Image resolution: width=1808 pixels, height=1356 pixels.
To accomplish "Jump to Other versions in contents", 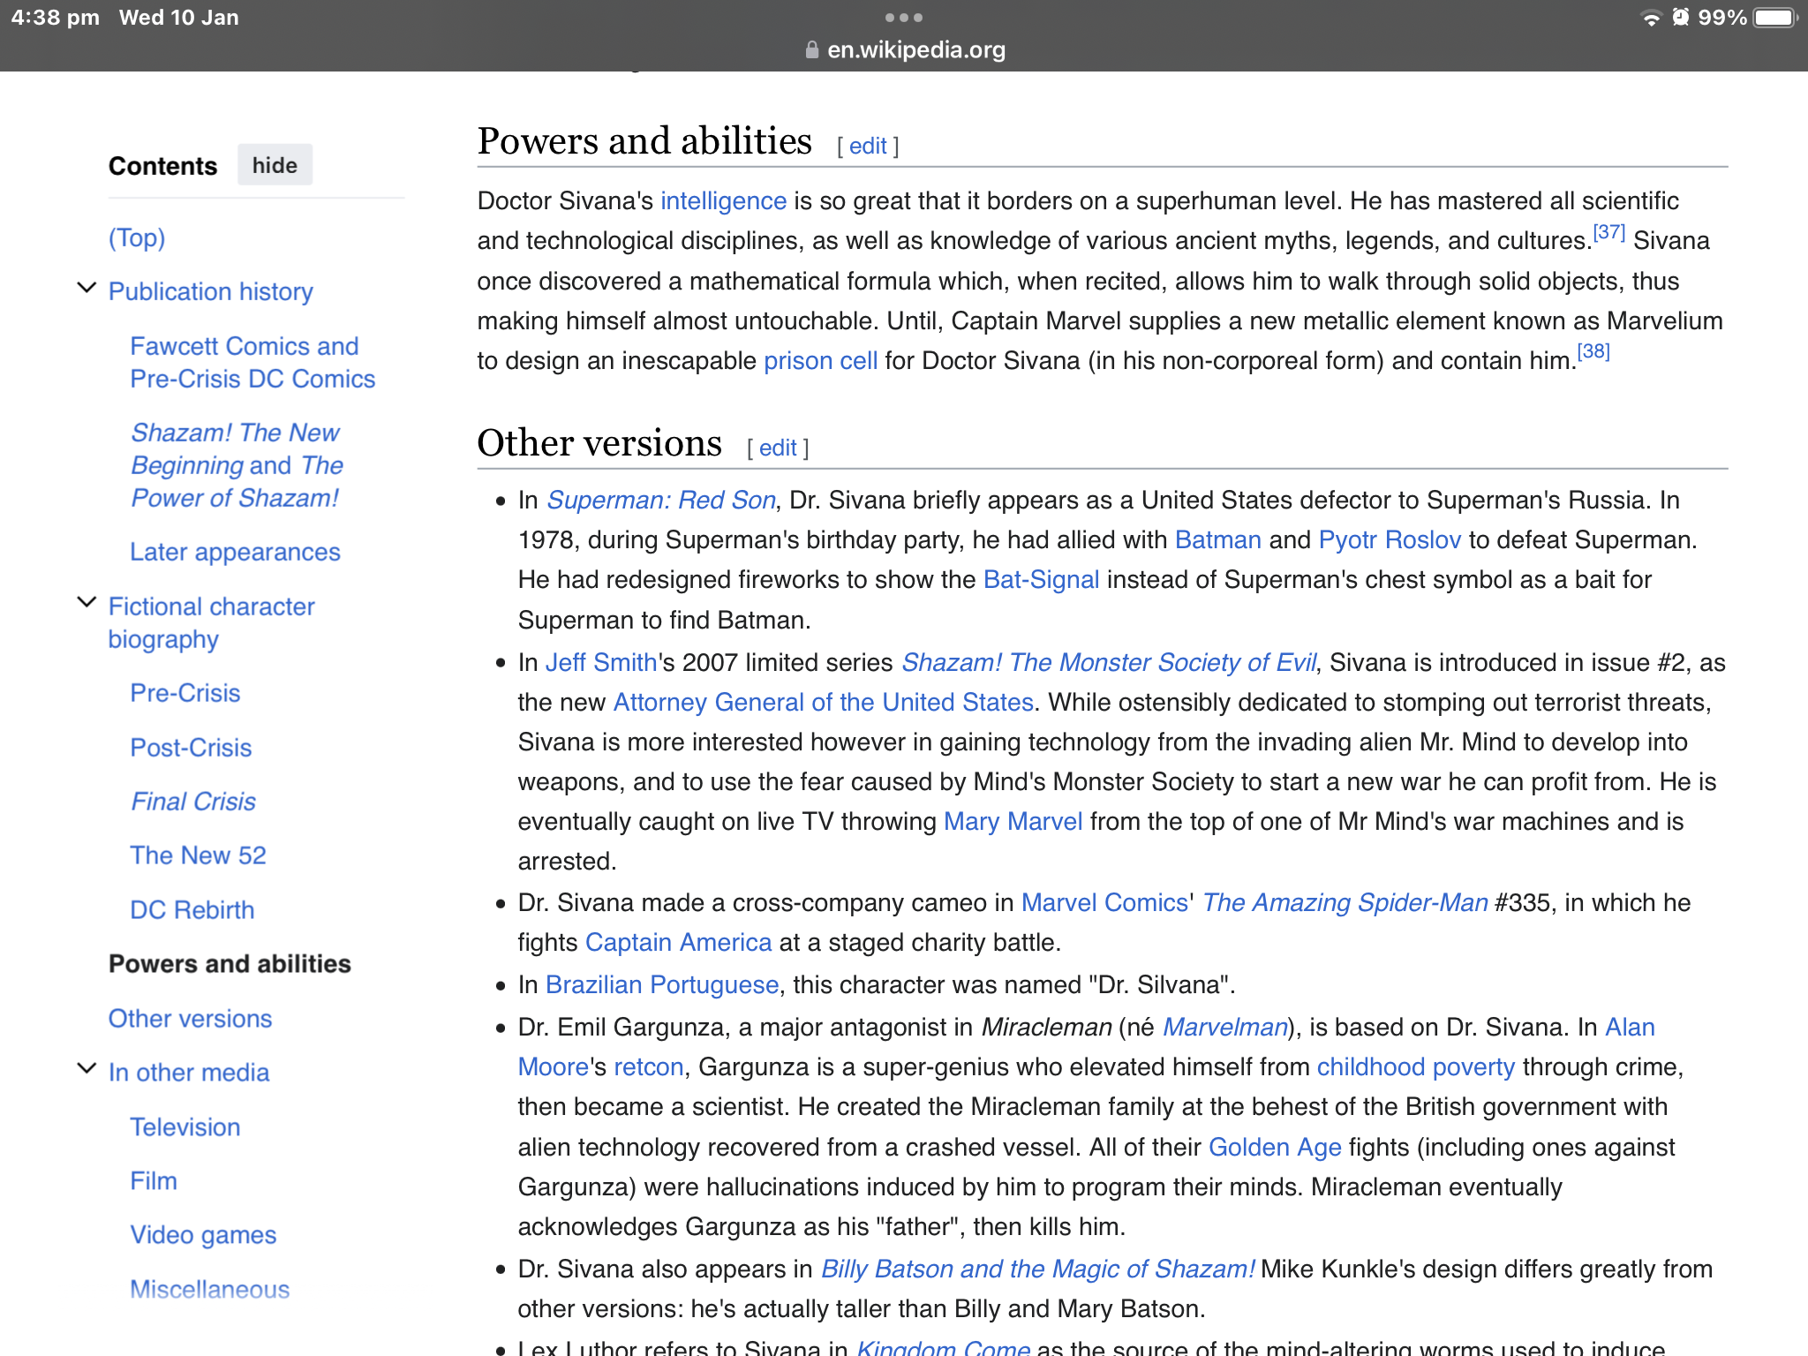I will 190,1018.
